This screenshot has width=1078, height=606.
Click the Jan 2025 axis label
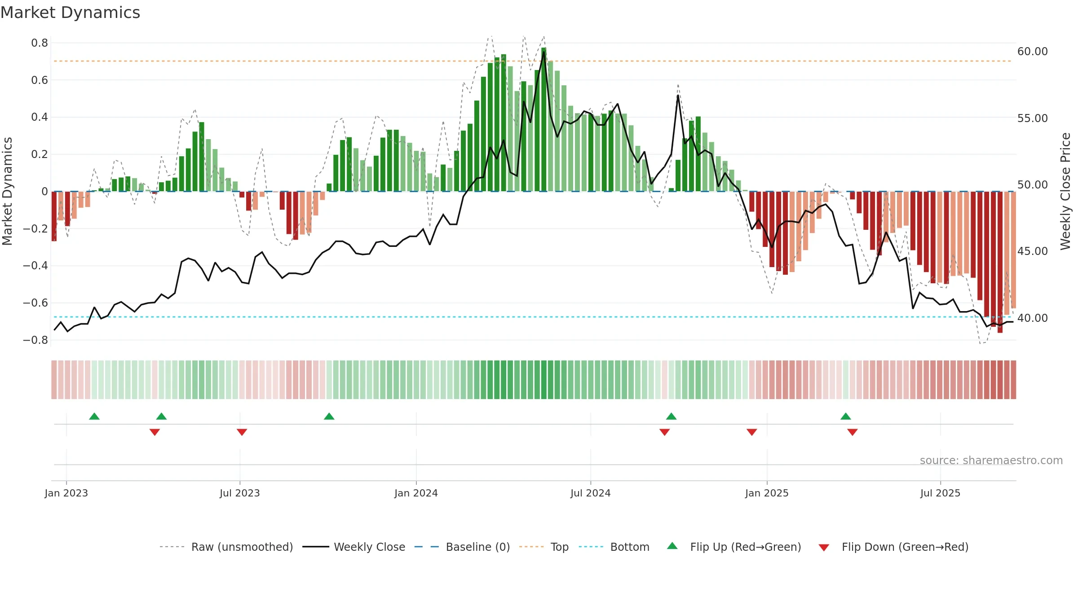click(x=767, y=493)
